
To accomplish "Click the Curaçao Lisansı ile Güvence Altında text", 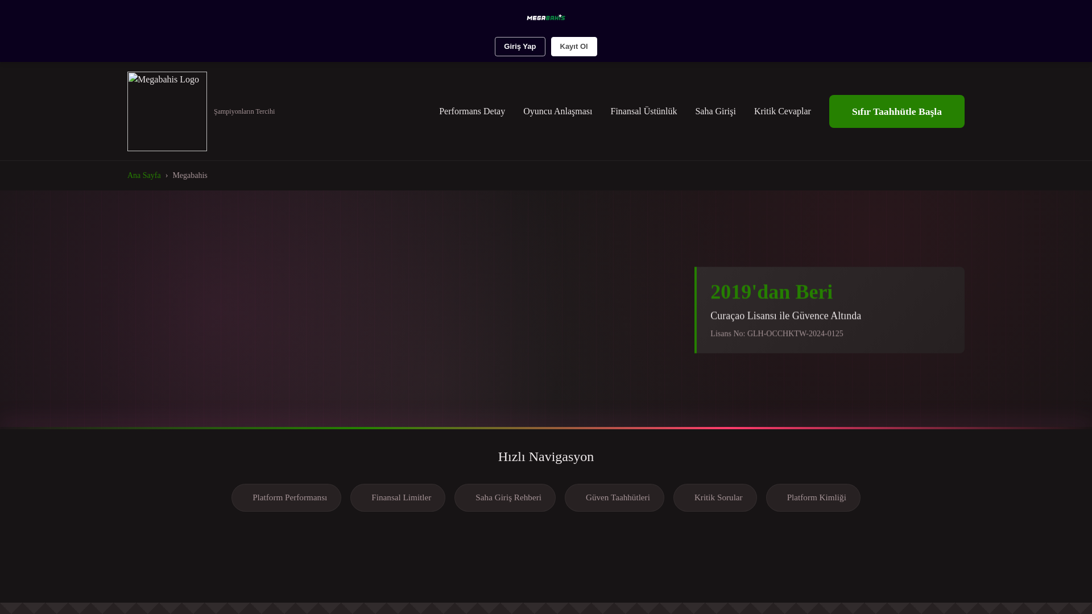I will point(785,316).
